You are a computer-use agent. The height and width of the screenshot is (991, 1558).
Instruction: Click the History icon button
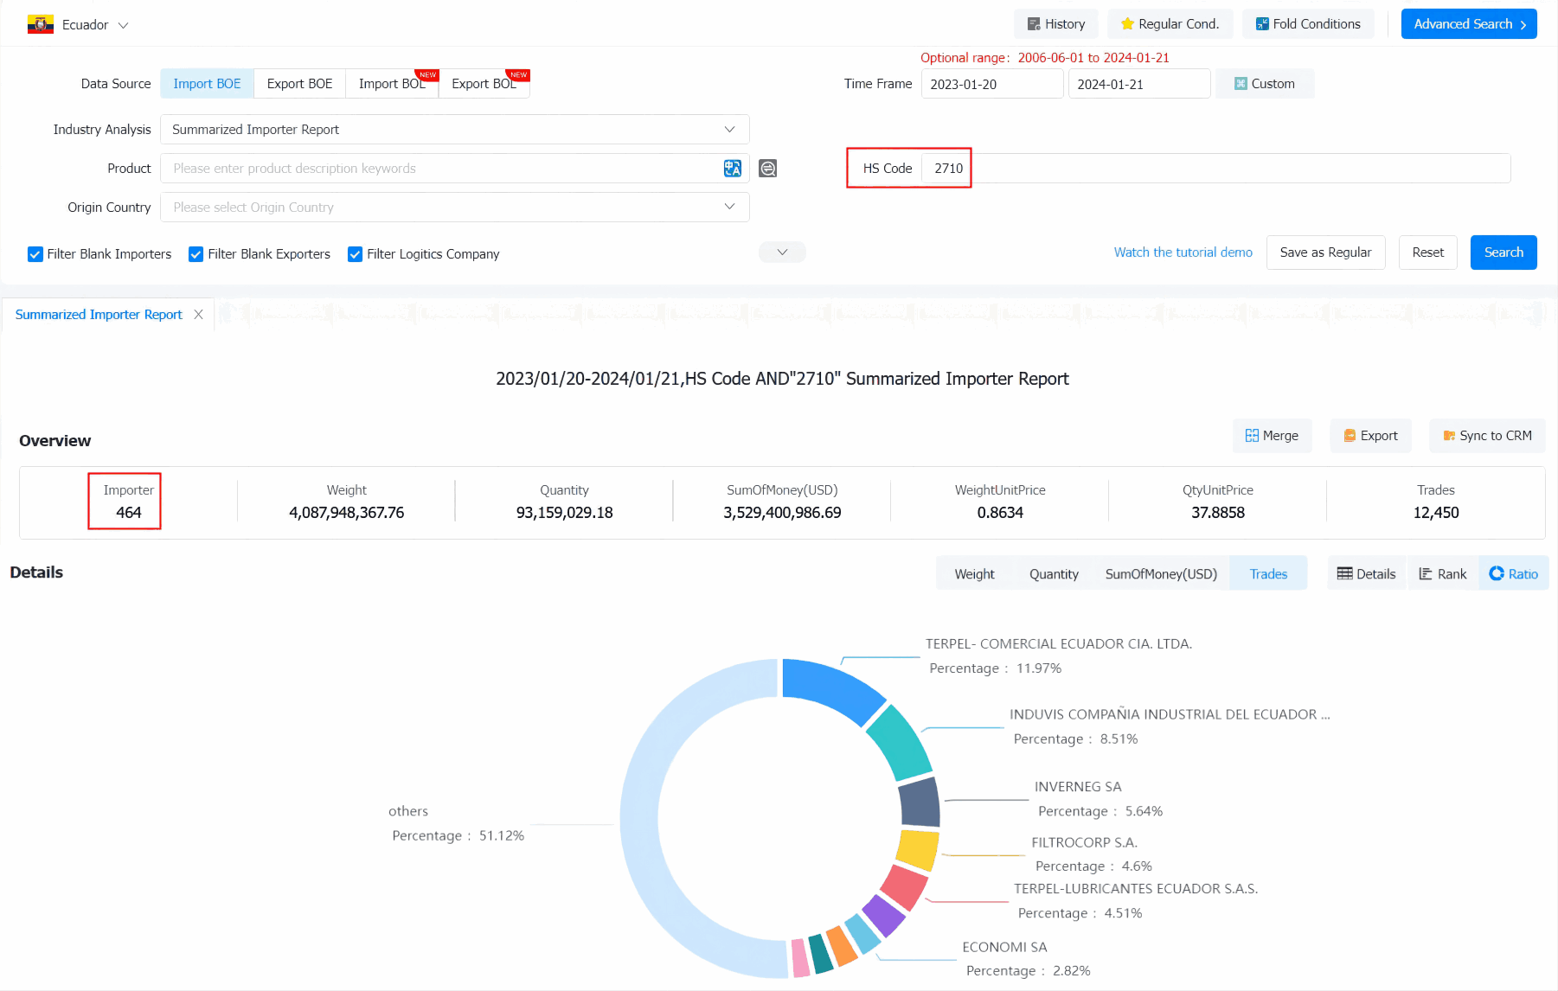tap(1033, 24)
